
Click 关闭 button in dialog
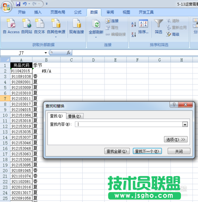click(x=179, y=151)
